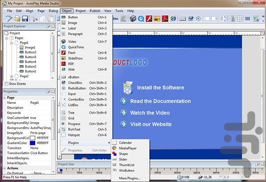Click Watch the Video button on page

click(145, 113)
